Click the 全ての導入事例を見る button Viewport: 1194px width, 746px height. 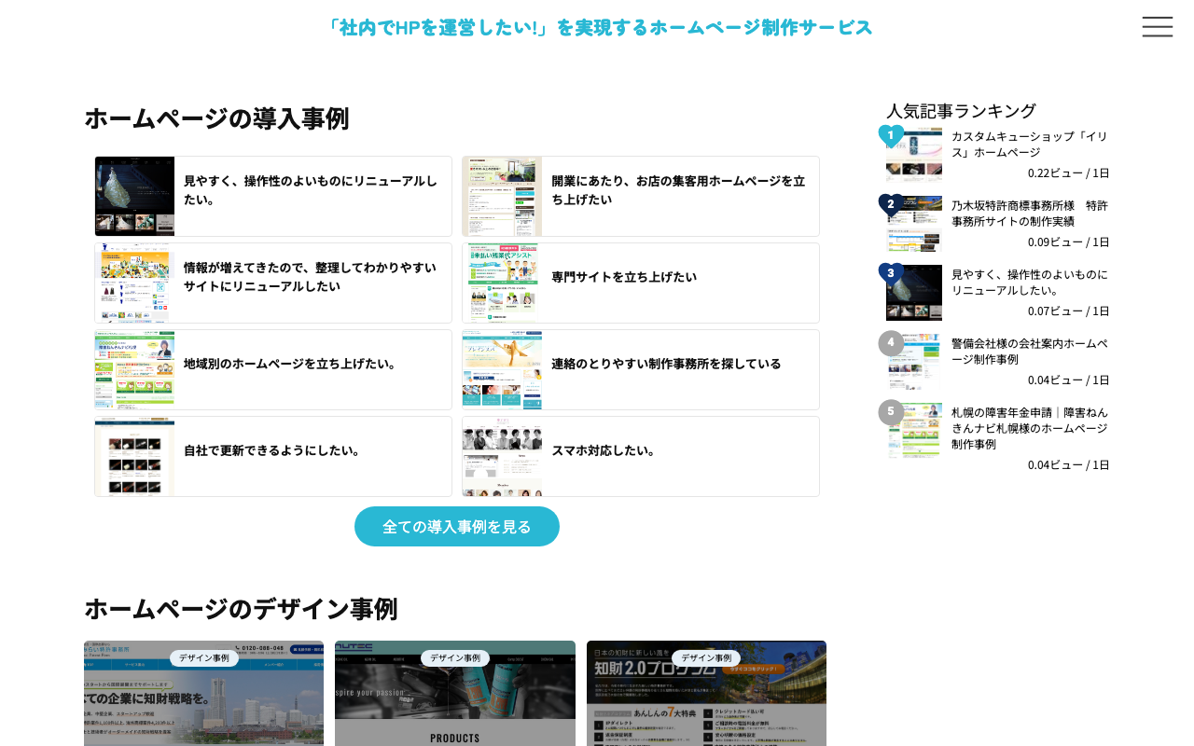coord(457,526)
